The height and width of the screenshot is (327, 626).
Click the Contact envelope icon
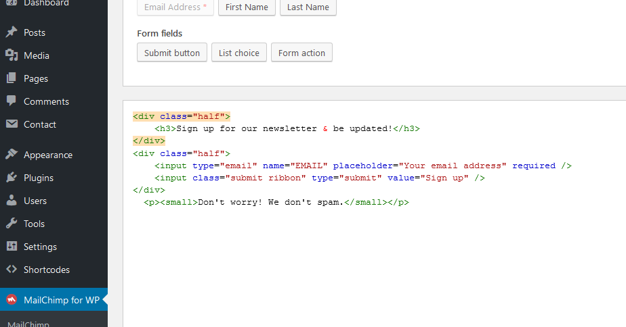12,124
